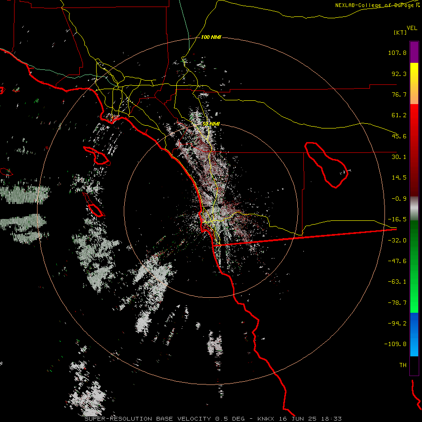Select the 92.3 velocity scale value
Screen dimensions: 422x422
(x=399, y=74)
